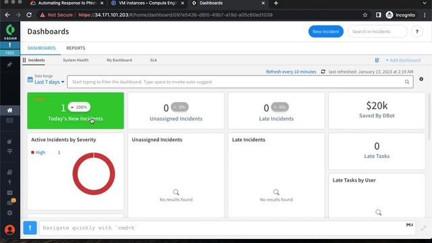Open the lightning bolt icon in the sidebar

(x=9, y=182)
